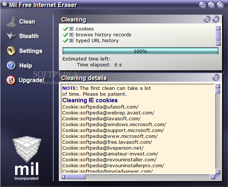Click the details vertical scrollbar thumb
This screenshot has height=187, width=228.
pyautogui.click(x=218, y=91)
